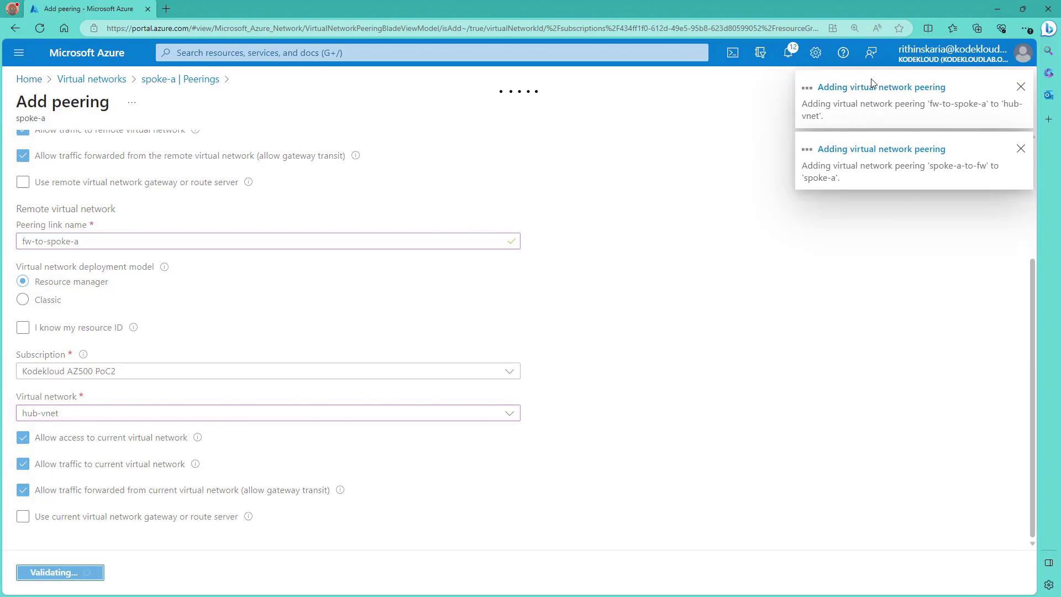The image size is (1061, 597).
Task: Open Azure Cloud Shell icon
Action: point(732,53)
